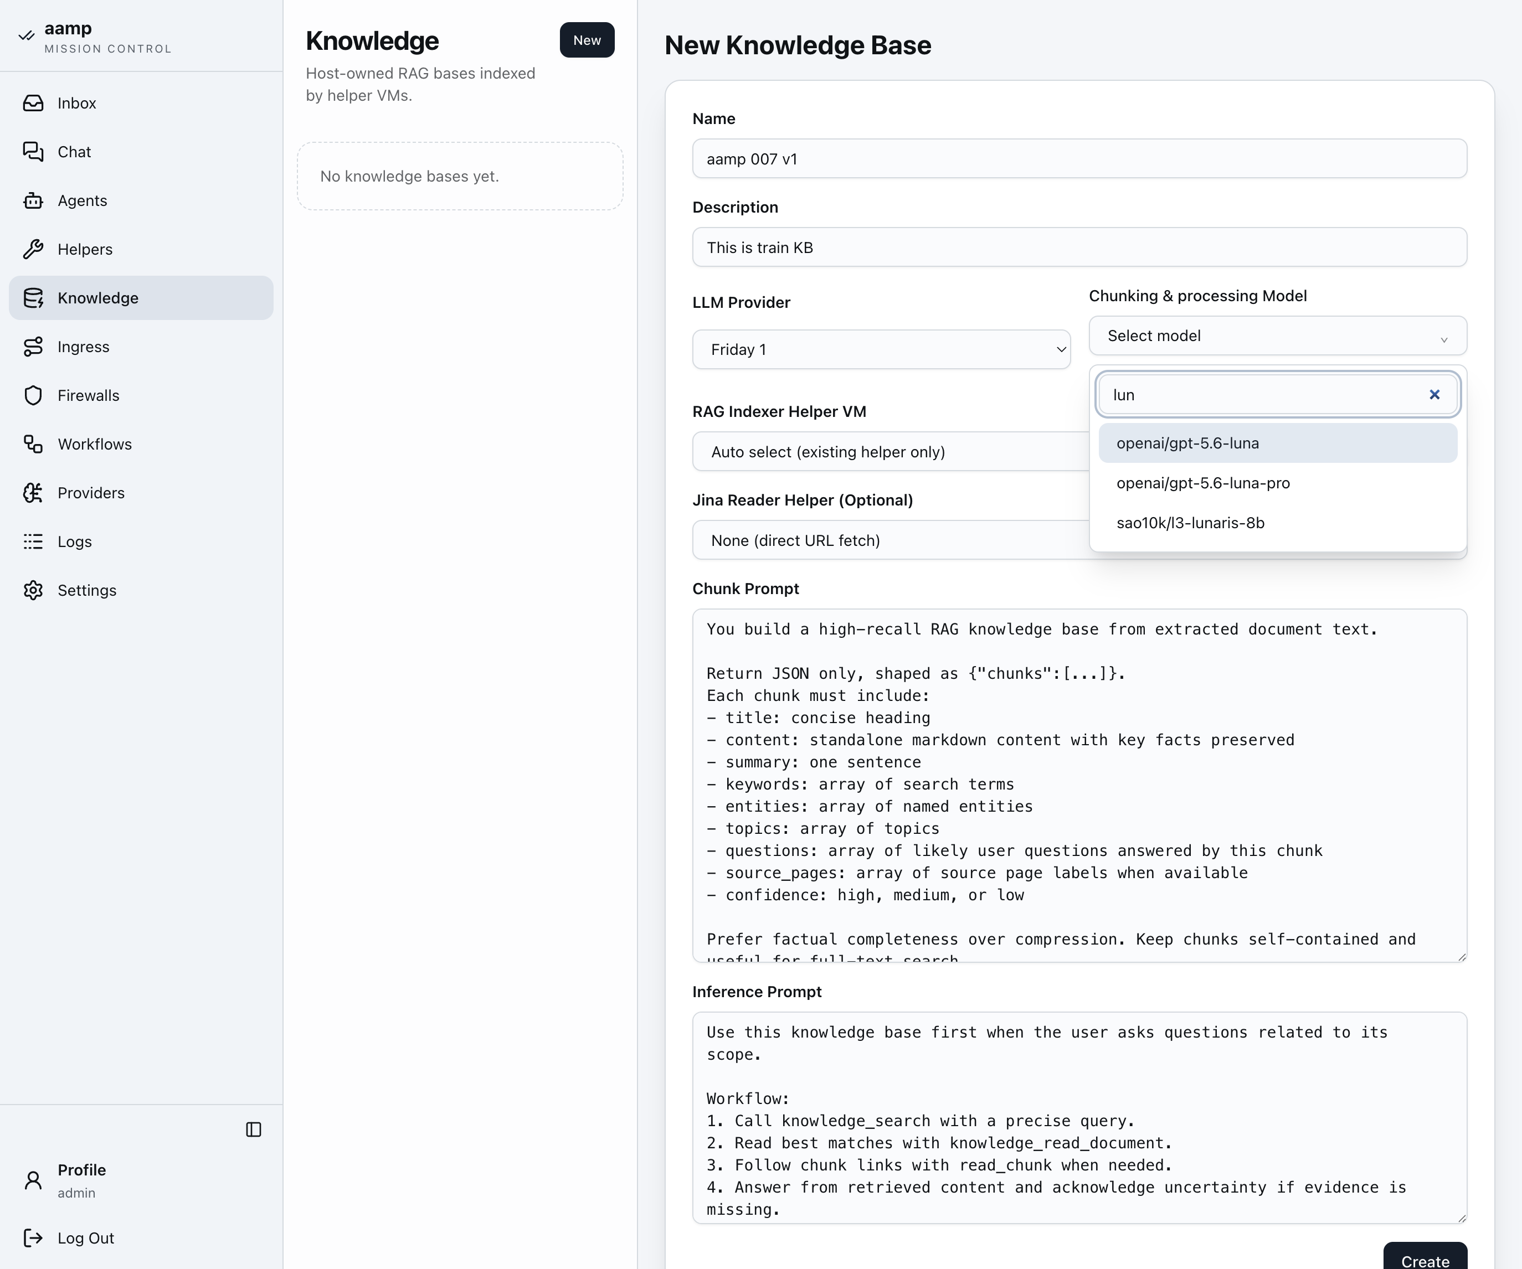This screenshot has width=1522, height=1269.
Task: Click the Logs list icon
Action: pyautogui.click(x=33, y=541)
